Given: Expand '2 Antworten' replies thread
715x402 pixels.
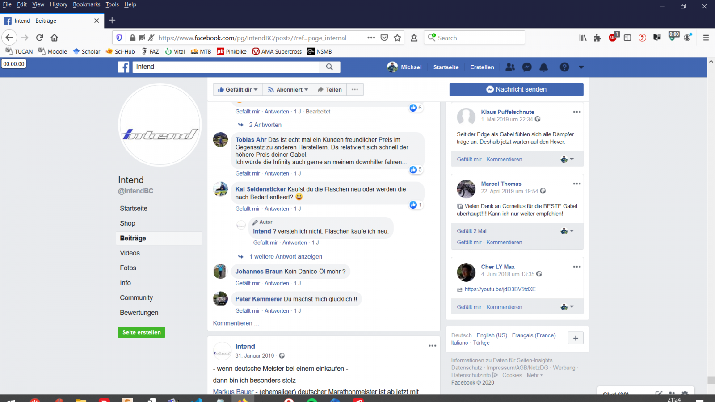Looking at the screenshot, I should click(265, 125).
